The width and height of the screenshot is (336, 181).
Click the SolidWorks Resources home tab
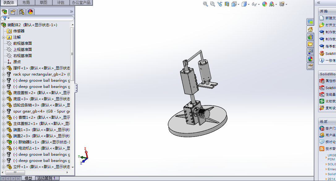(310, 29)
